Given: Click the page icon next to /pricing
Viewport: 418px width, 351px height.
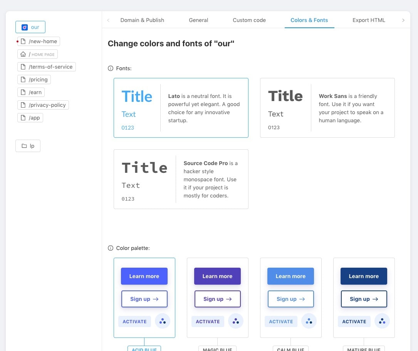Looking at the screenshot, I should [23, 80].
